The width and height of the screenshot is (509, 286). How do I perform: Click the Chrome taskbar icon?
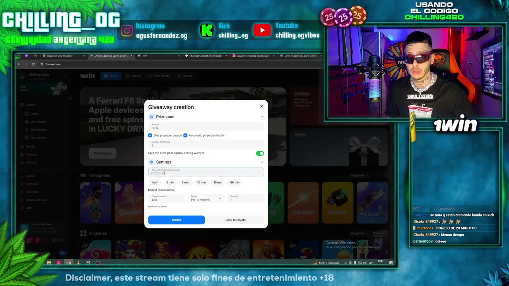point(68,263)
